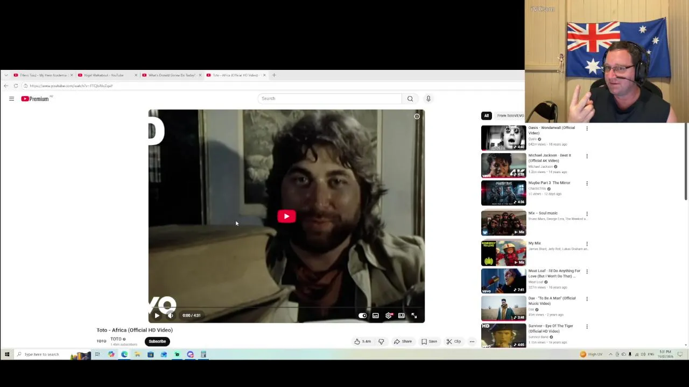Open a new browser tab
The image size is (689, 387).
(x=274, y=75)
